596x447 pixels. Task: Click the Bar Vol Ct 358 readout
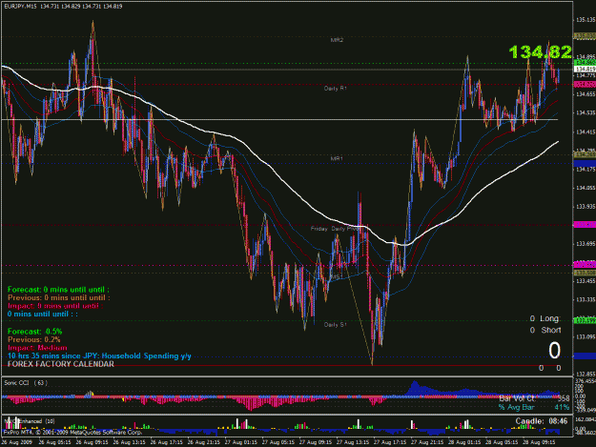[x=534, y=398]
